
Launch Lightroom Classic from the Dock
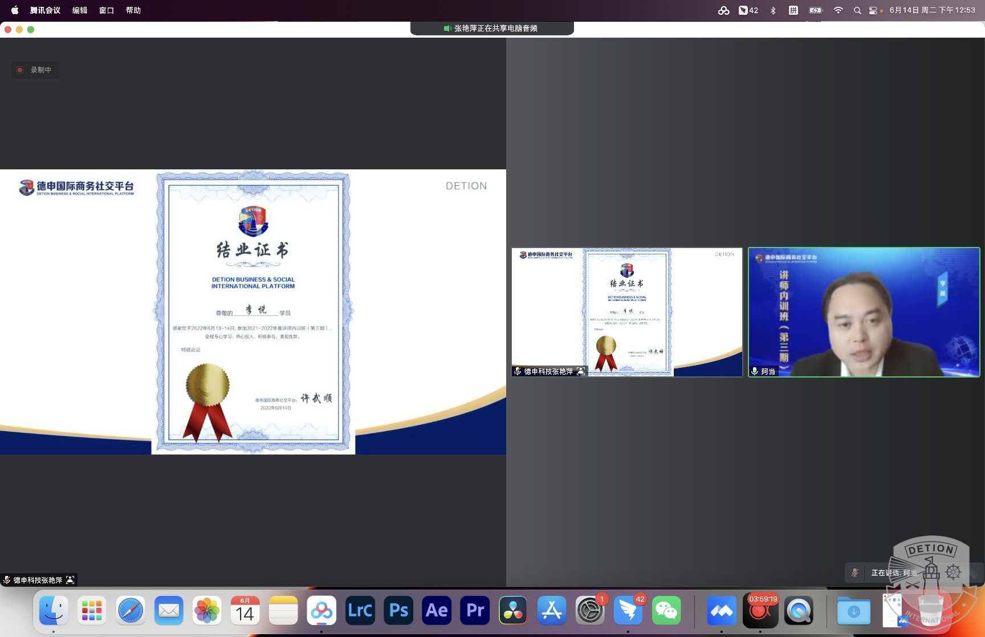(360, 611)
